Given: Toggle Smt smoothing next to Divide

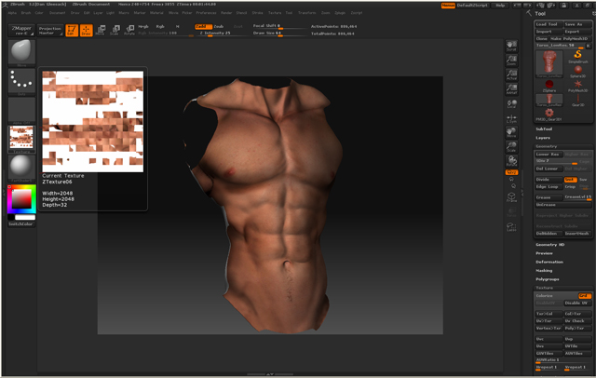Looking at the screenshot, I should (570, 180).
